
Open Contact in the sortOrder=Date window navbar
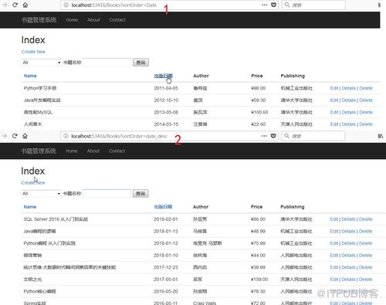[x=117, y=20]
